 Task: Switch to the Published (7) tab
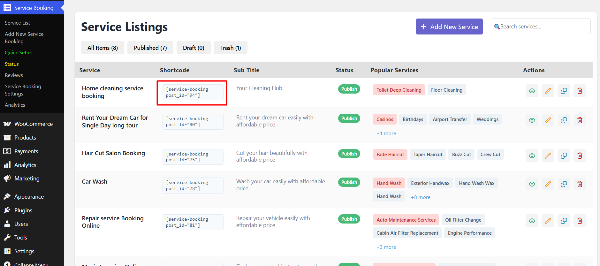pos(150,48)
